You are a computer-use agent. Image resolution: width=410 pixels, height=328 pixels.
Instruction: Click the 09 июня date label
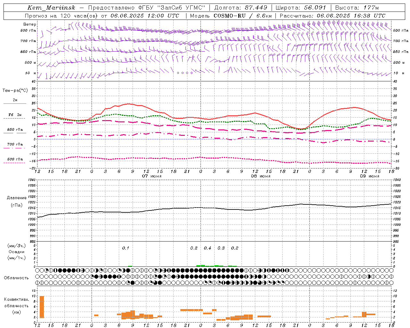click(370, 176)
